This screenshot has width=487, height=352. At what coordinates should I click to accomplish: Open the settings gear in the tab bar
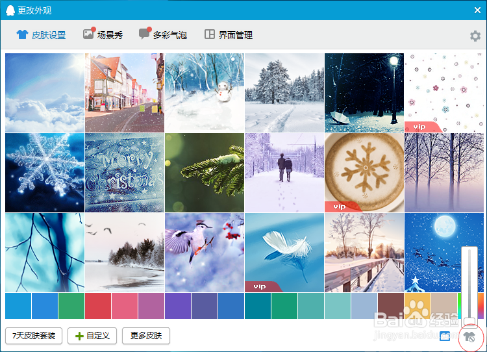pyautogui.click(x=475, y=36)
